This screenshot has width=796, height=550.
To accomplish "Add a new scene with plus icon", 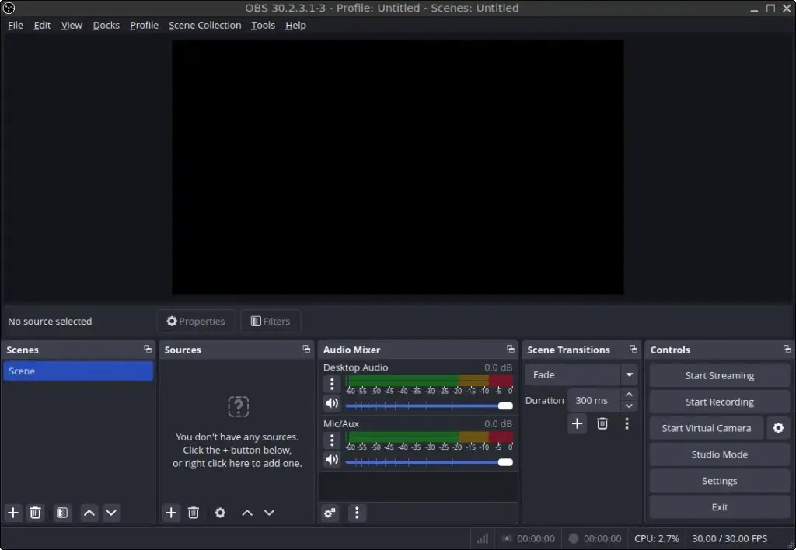I will [x=13, y=513].
